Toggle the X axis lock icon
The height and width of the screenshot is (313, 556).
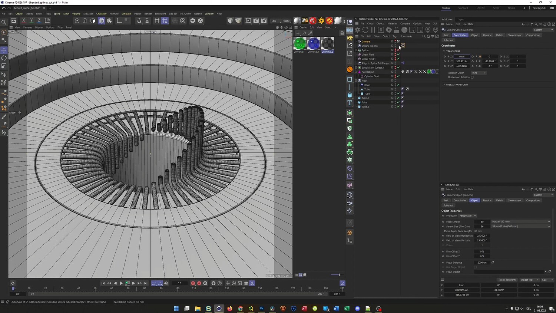[x=23, y=21]
